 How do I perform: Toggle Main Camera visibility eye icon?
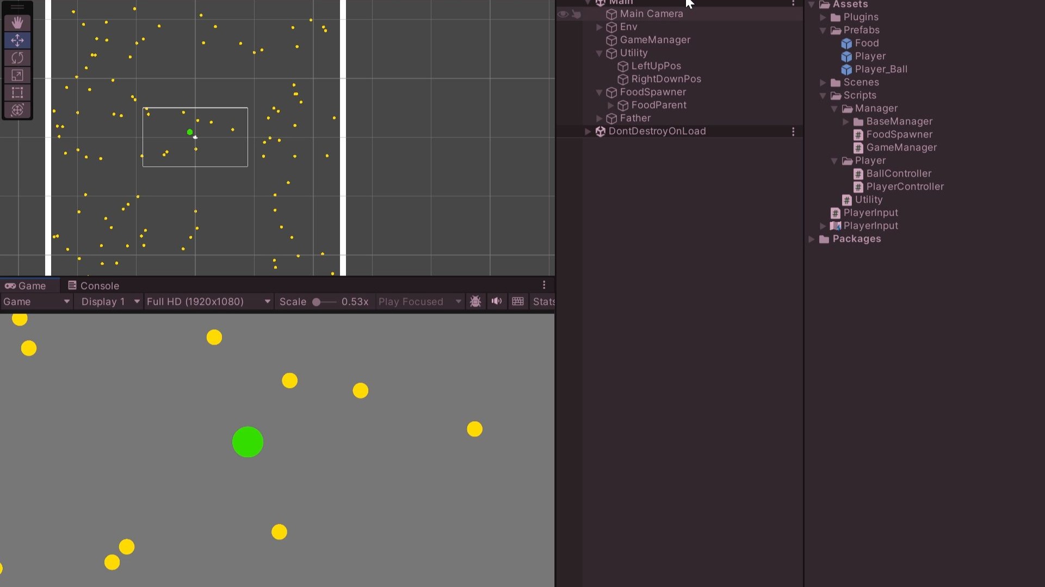pos(563,14)
